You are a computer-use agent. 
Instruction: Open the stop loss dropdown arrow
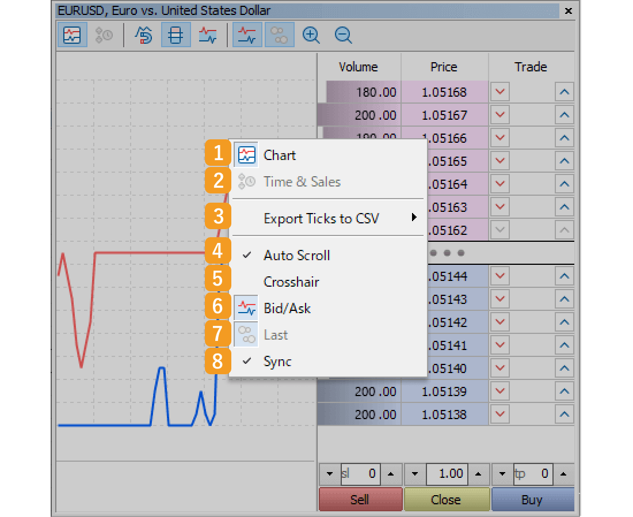(x=329, y=474)
